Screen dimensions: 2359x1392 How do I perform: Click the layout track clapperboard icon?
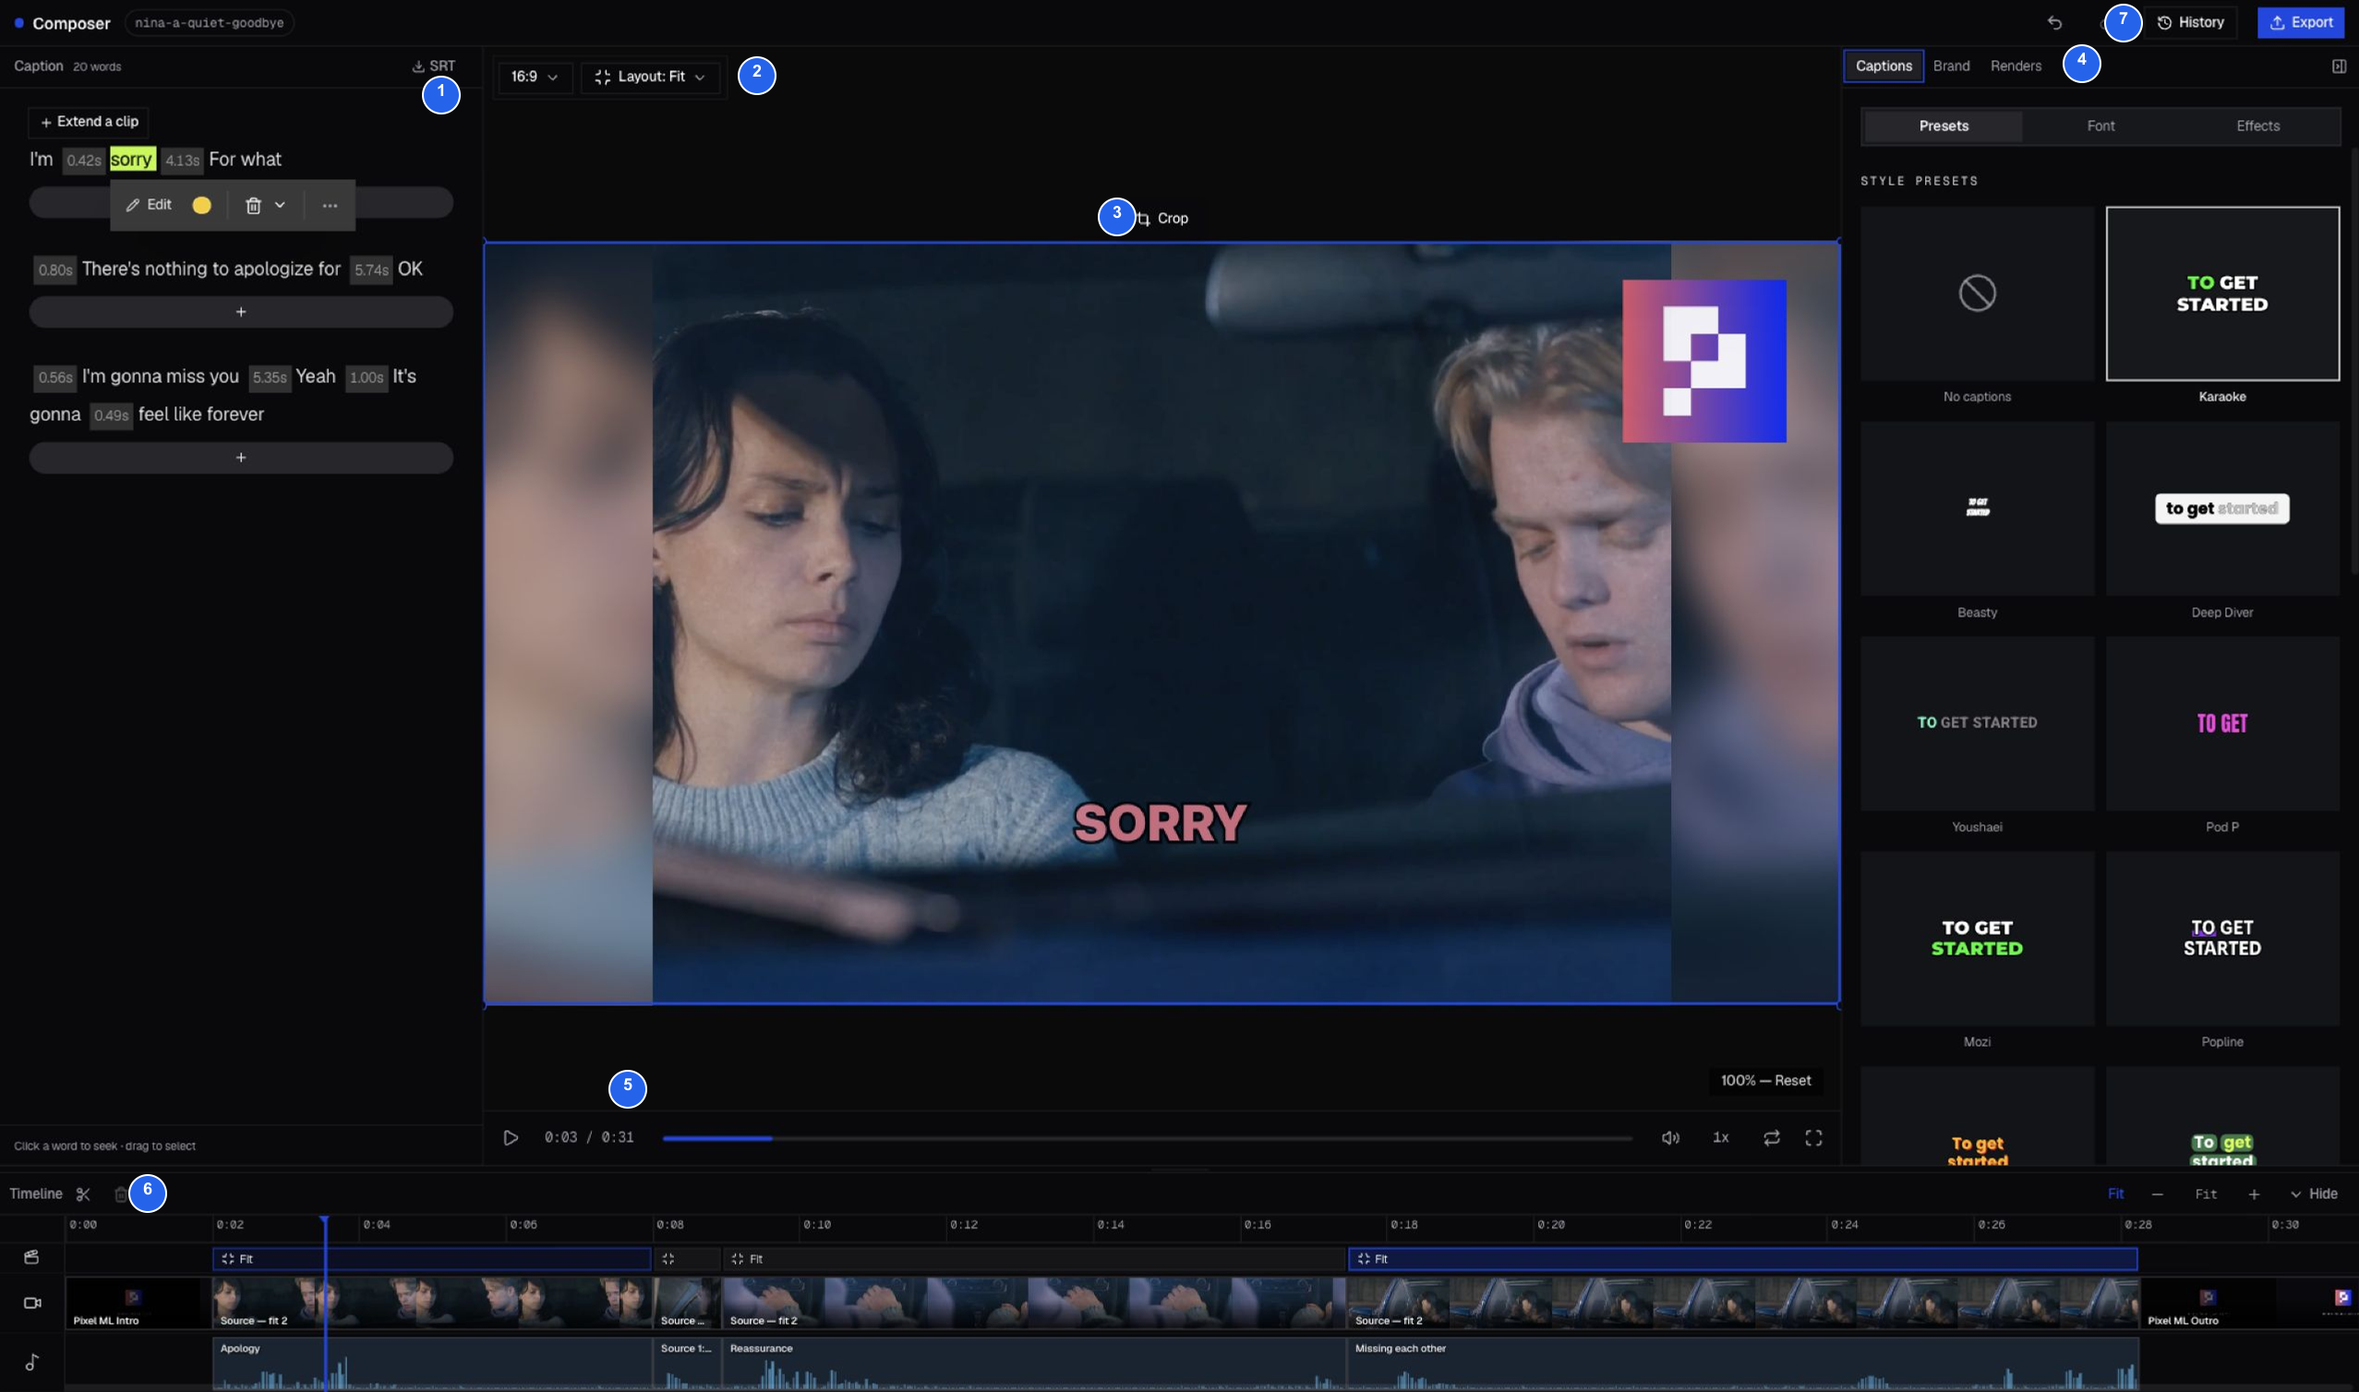point(32,1258)
